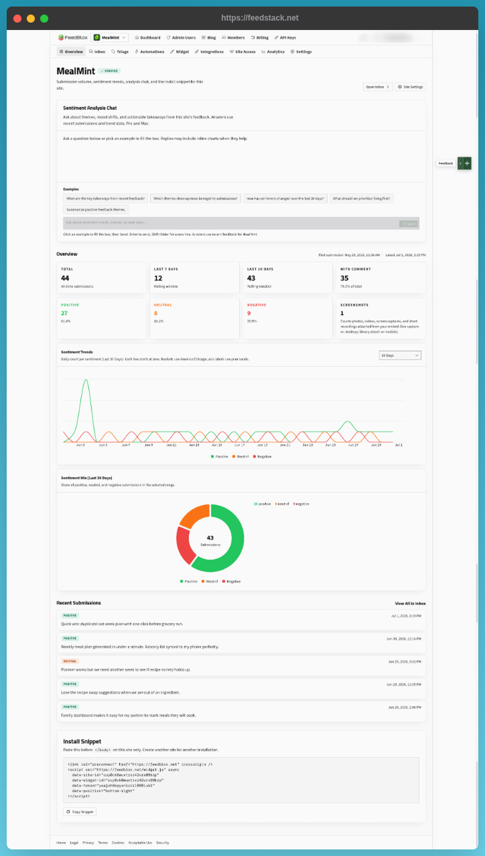This screenshot has height=856, width=485.
Task: Switch to the Analytics tab
Action: (x=273, y=51)
